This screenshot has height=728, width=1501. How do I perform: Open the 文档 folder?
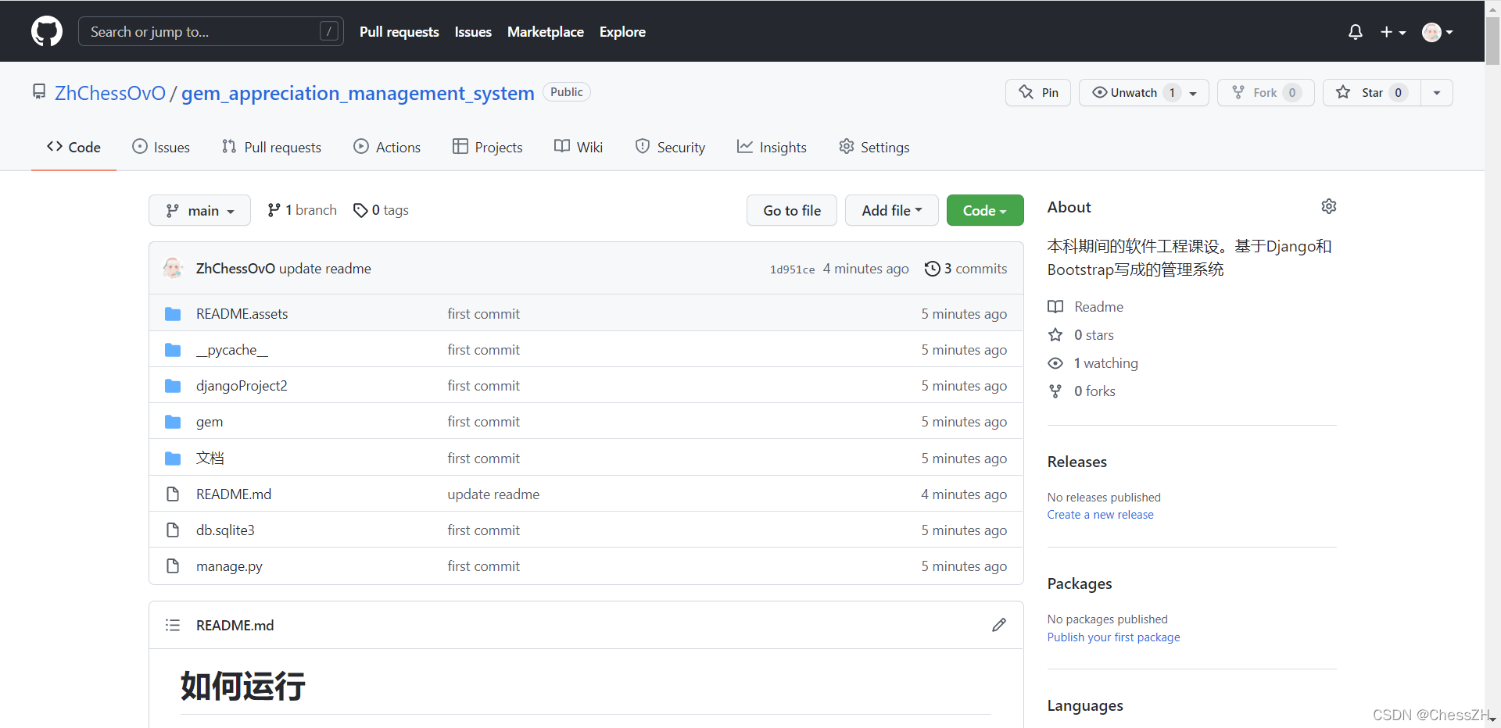pyautogui.click(x=210, y=458)
